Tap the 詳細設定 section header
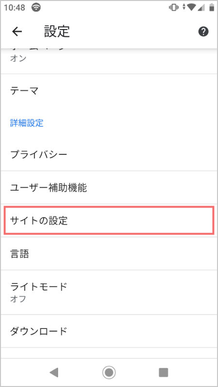The width and height of the screenshot is (218, 387). 27,123
